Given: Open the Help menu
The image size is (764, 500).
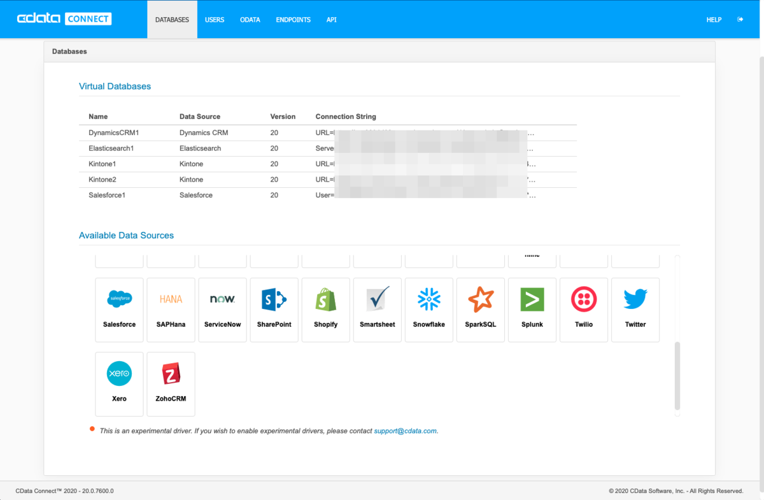Looking at the screenshot, I should click(x=714, y=20).
